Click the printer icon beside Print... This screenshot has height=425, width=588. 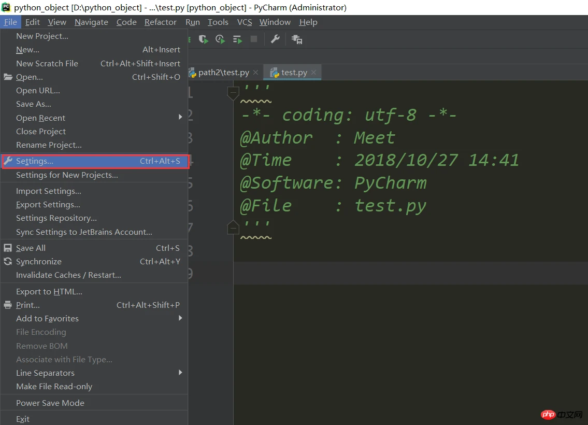pyautogui.click(x=7, y=305)
